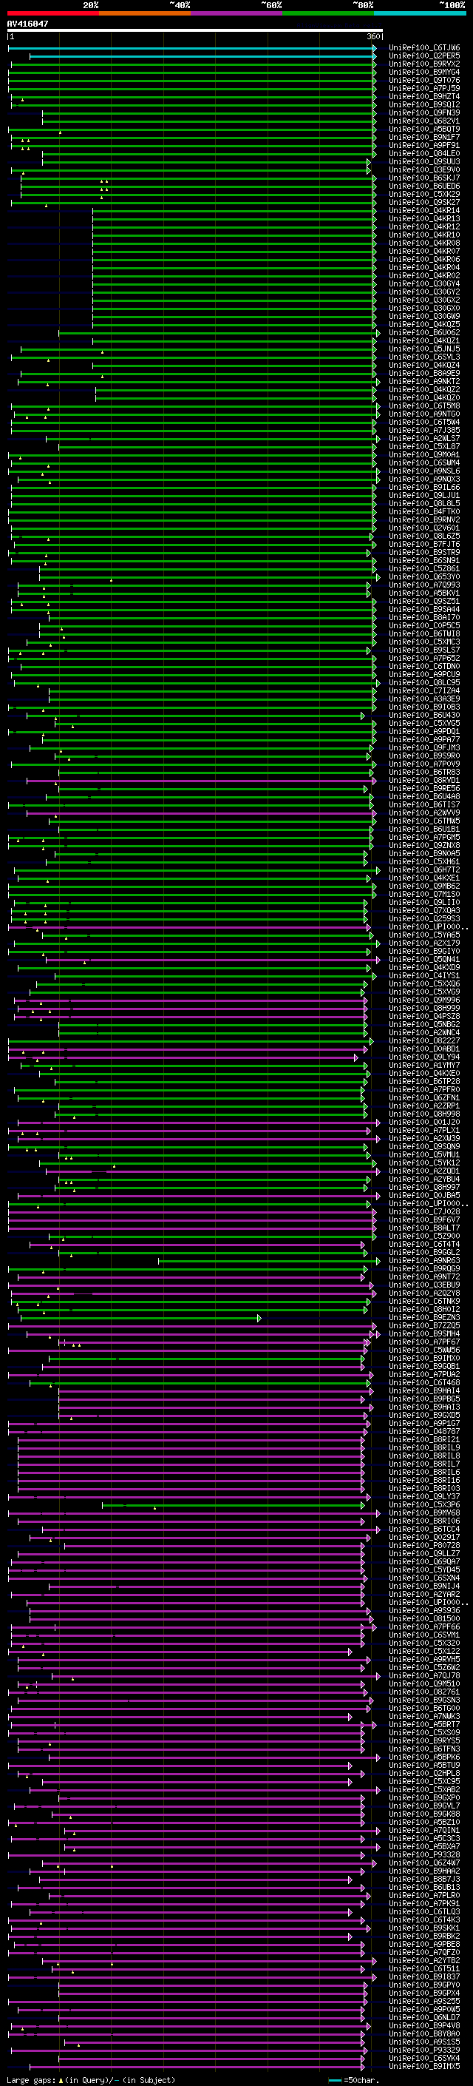Click the white query sequence bar
The height and width of the screenshot is (2086, 473).
pos(195,31)
